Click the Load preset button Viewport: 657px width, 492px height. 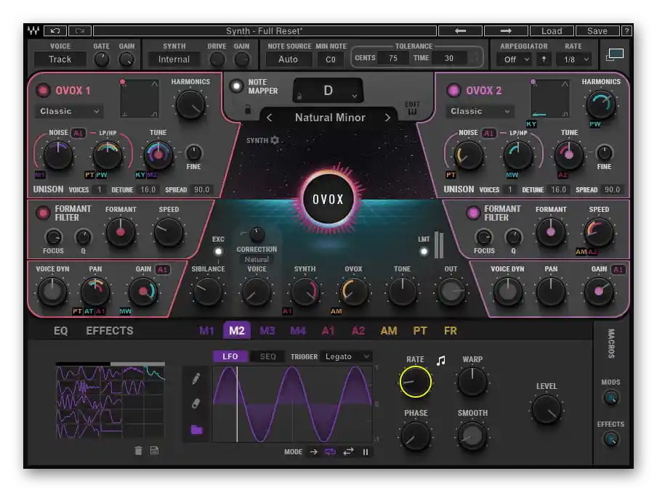pos(552,31)
